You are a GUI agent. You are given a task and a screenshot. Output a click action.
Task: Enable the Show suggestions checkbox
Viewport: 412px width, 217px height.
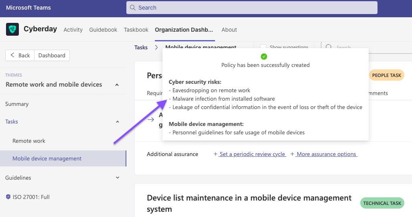pos(263,47)
